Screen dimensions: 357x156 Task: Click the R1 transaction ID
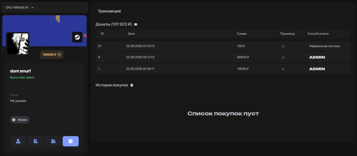100,46
